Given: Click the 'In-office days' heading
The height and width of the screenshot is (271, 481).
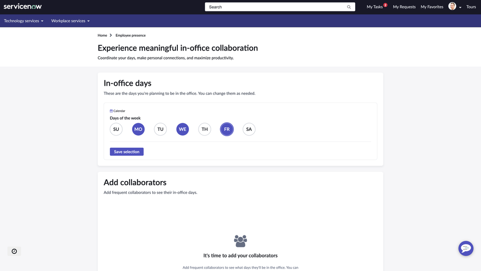Looking at the screenshot, I should (127, 83).
